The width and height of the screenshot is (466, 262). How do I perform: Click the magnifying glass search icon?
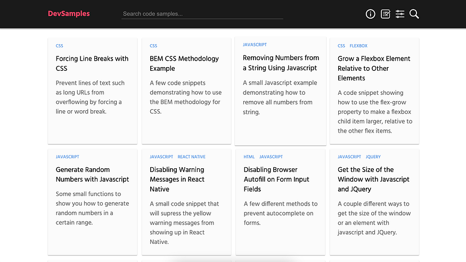pos(414,14)
